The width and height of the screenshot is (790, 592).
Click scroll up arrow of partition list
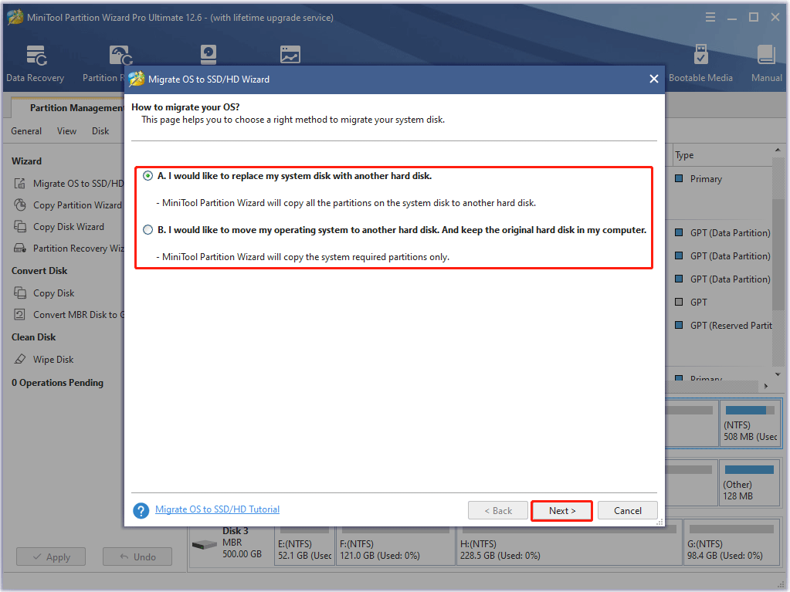(x=778, y=150)
